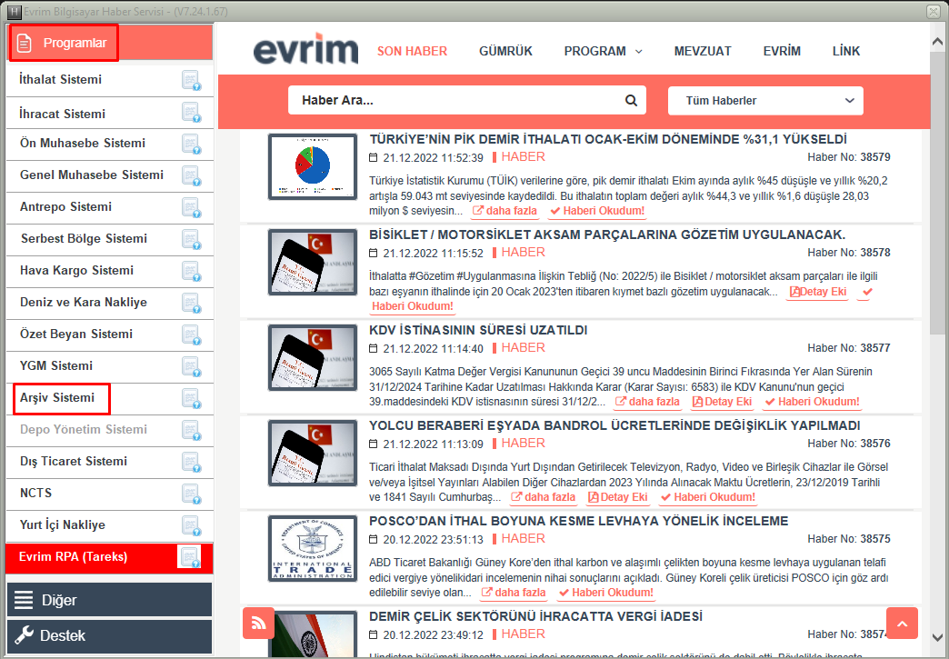Click the help icon beside YGM Sistemi

191,366
